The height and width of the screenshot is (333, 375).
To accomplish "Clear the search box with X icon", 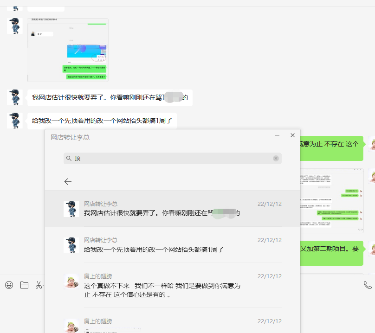I will point(276,158).
